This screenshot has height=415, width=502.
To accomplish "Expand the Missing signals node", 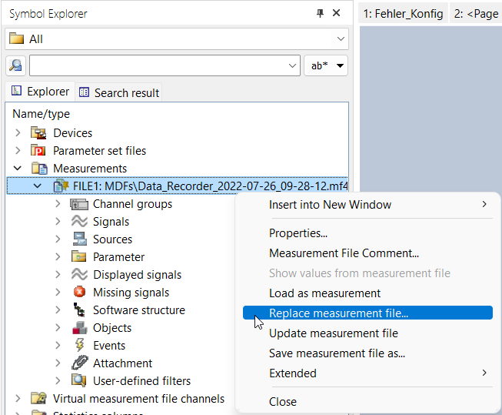I will pos(58,292).
